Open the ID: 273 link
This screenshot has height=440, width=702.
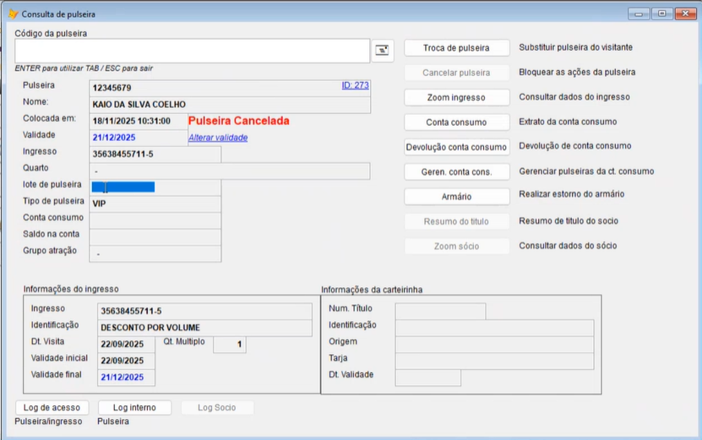(x=355, y=85)
